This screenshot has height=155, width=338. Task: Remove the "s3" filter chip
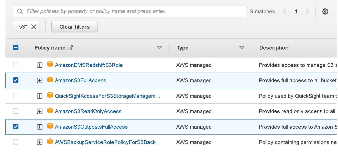34,26
